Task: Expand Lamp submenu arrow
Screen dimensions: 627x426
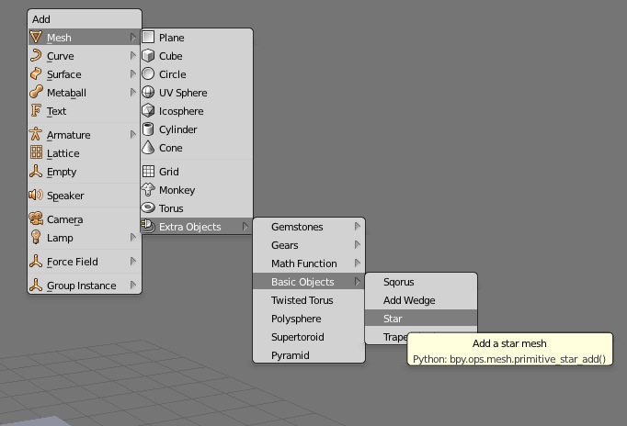Action: coord(133,238)
